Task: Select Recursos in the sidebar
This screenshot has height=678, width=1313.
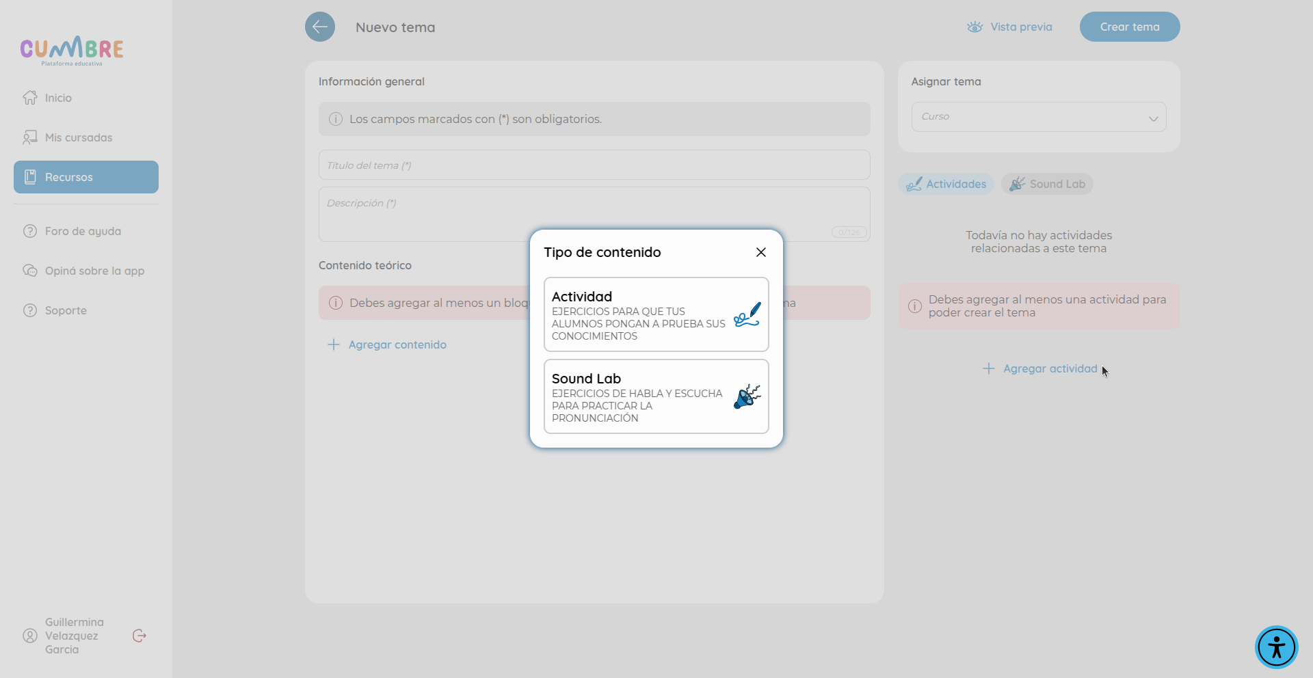Action: tap(86, 177)
